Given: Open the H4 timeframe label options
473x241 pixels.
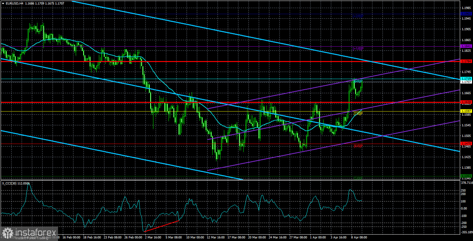Looking at the screenshot, I should coord(22,3).
